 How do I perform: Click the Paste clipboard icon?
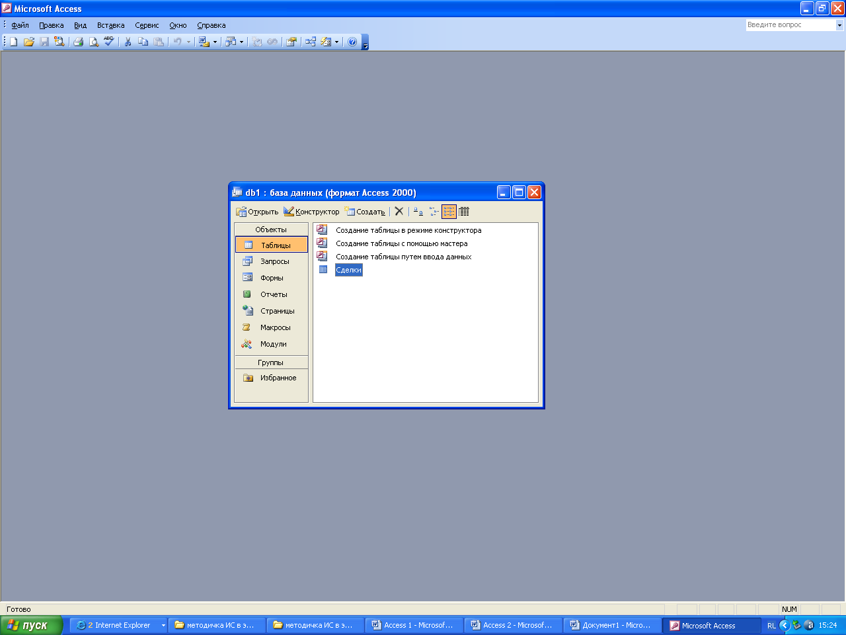tap(159, 42)
